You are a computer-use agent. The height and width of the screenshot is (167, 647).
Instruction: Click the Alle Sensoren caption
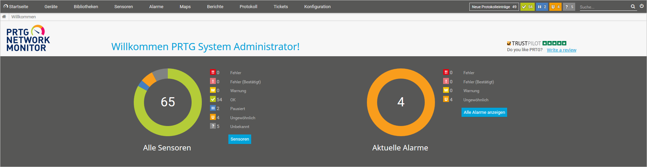tap(167, 148)
